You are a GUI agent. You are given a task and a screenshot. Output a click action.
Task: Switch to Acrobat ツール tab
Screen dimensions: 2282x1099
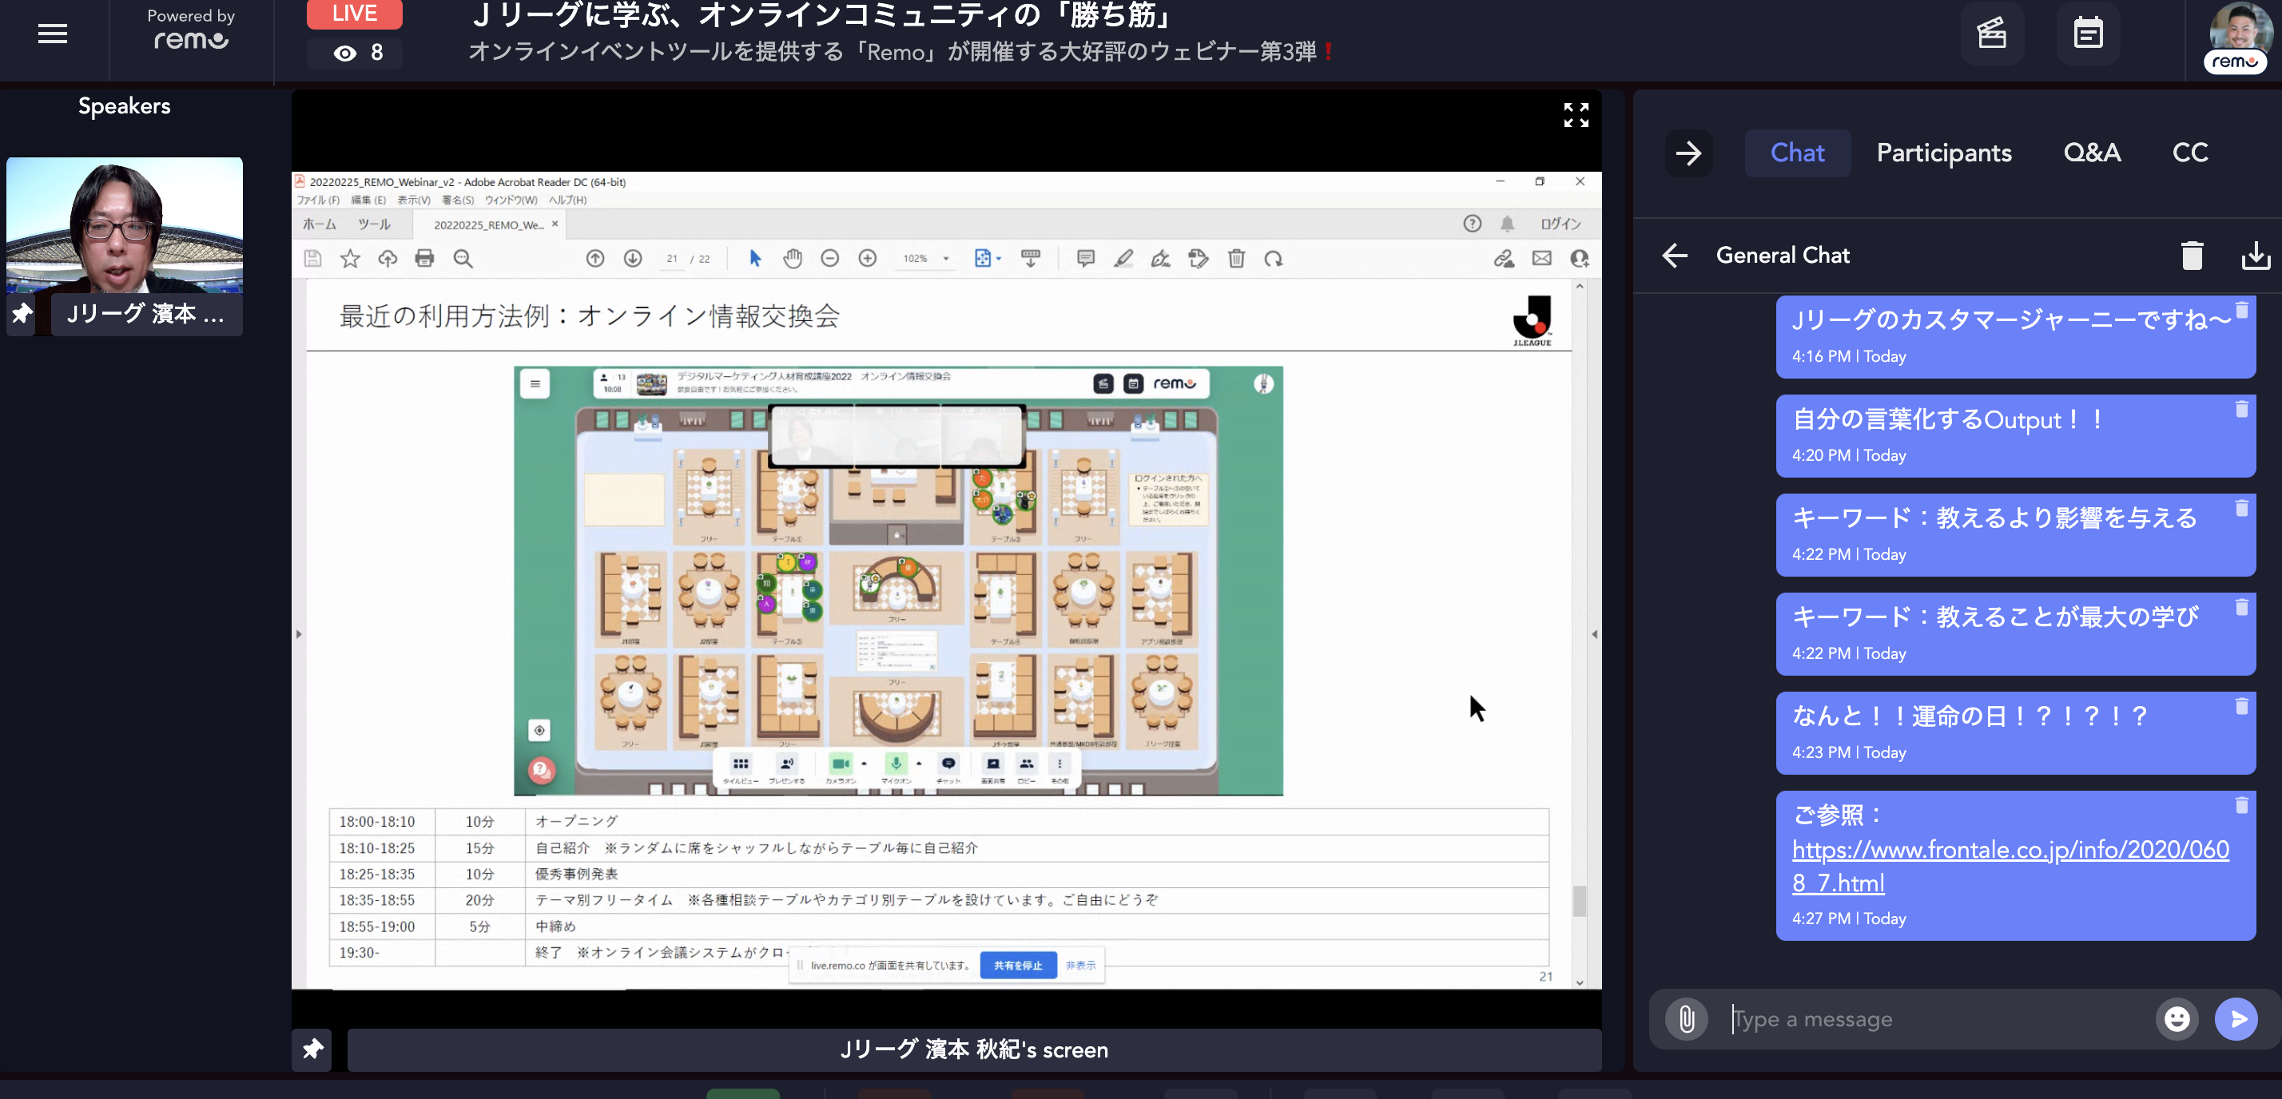[374, 224]
